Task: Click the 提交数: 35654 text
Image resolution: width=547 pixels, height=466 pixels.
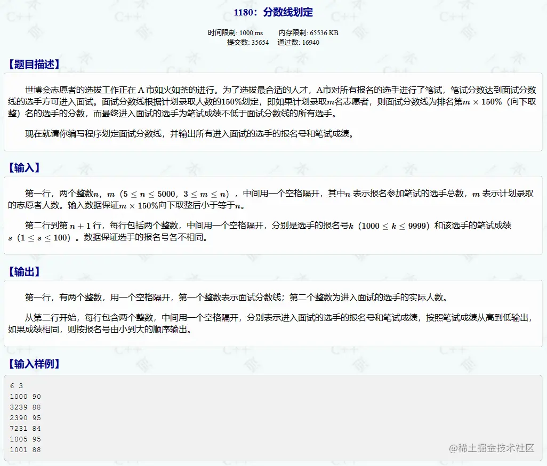Action: point(248,43)
